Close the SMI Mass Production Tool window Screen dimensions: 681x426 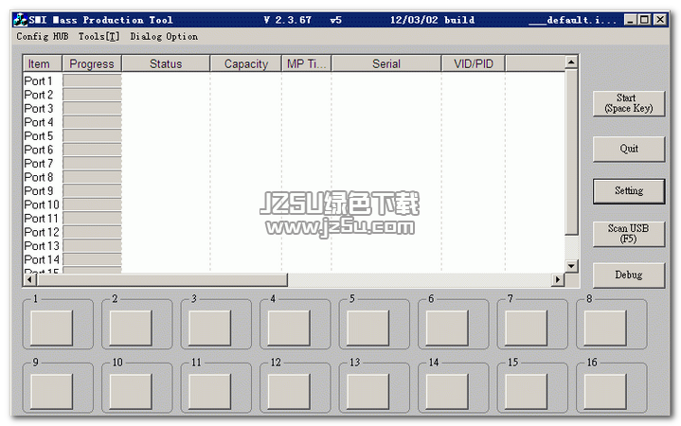click(x=660, y=20)
